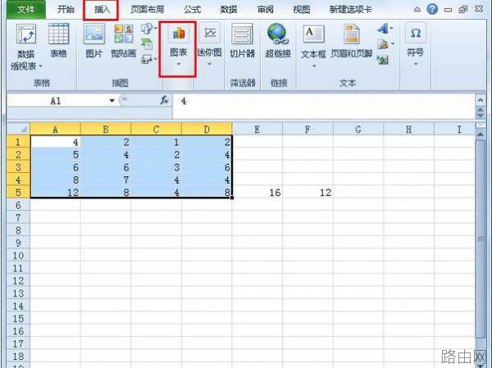Screen dimensions: 492x368
Task: Switch to the Home (开始) tab
Action: click(x=66, y=9)
